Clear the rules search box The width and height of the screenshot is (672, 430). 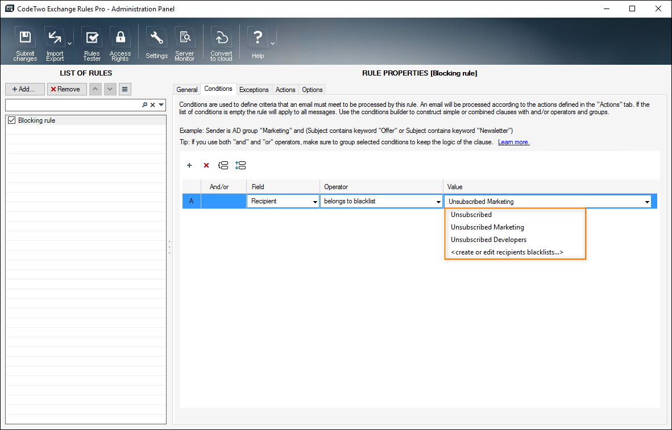152,105
